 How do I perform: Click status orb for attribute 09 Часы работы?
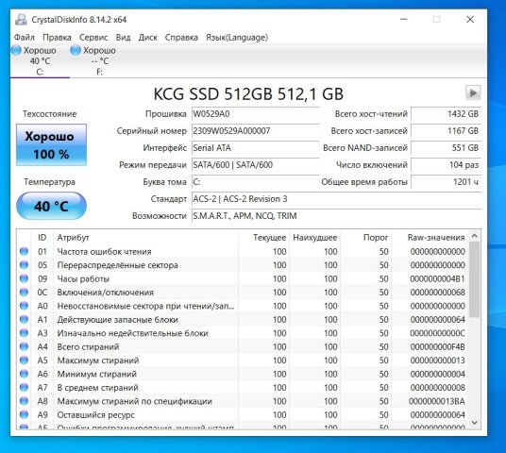click(24, 278)
